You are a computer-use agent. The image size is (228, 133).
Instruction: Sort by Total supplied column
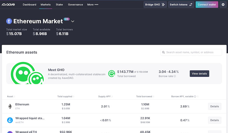[66, 96]
